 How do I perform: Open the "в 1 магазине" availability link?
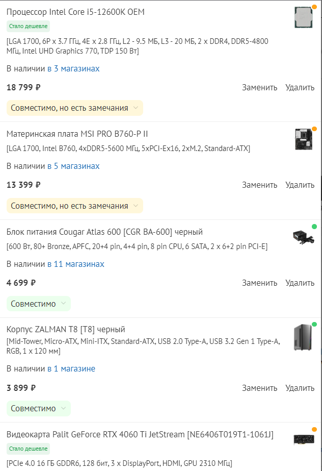(x=71, y=368)
